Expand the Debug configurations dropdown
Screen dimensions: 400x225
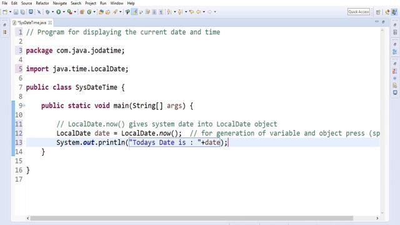coord(52,12)
